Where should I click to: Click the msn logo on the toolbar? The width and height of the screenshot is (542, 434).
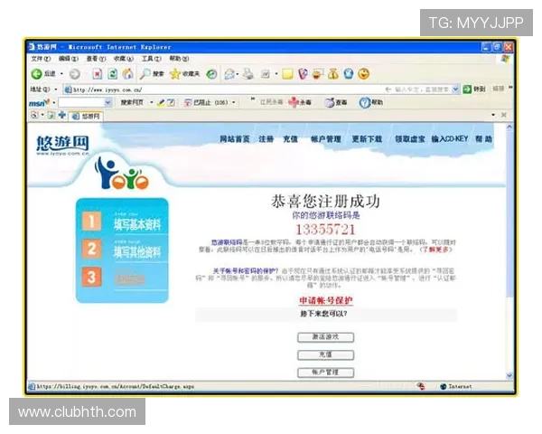(39, 103)
